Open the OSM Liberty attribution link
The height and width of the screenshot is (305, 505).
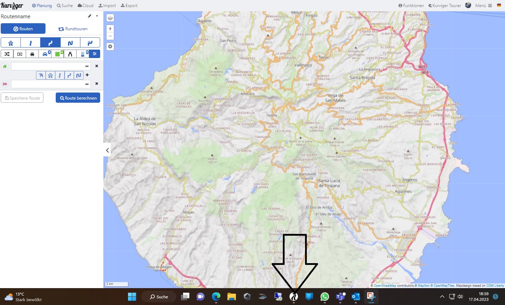point(495,286)
